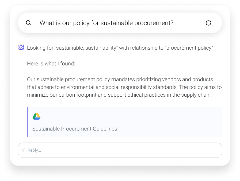Viewport: 240px width, 181px height.
Task: Tap the reload icon at the search bar's right
Action: pos(208,23)
